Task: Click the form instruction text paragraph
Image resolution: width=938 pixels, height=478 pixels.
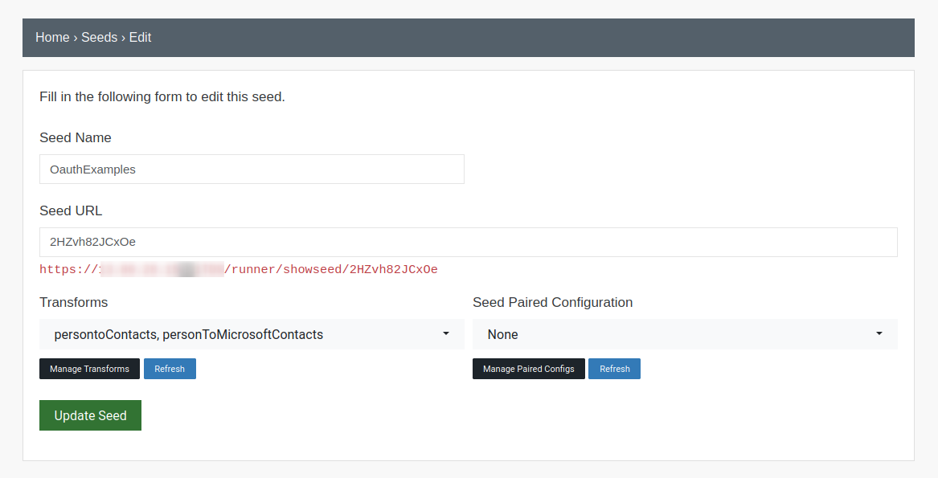Action: click(x=162, y=97)
